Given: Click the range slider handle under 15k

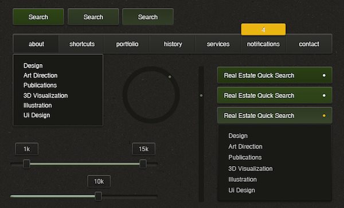Looking at the screenshot, I should point(143,164).
